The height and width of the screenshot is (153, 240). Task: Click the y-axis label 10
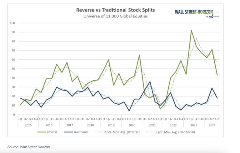[x=13, y=106]
